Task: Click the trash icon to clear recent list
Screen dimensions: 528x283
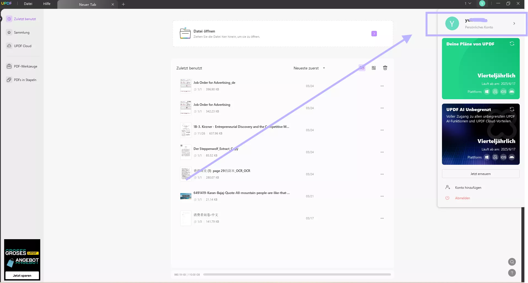Action: pyautogui.click(x=385, y=68)
